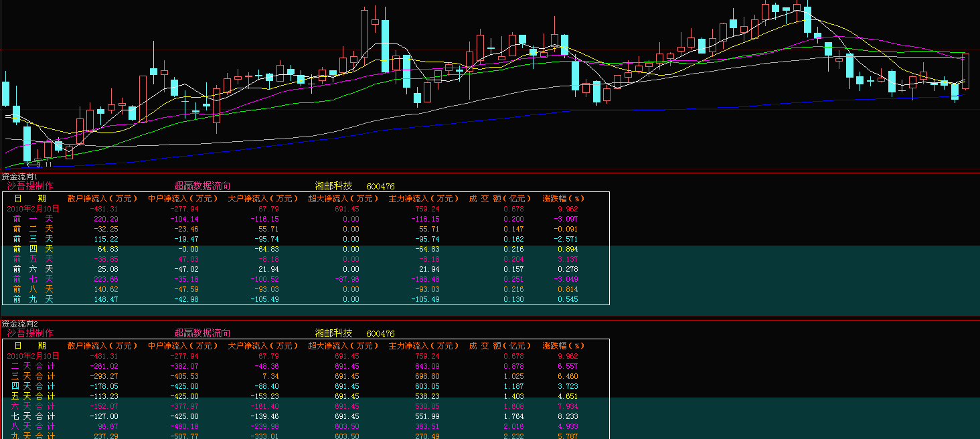
Task: Select the 二天合计 row label
Action: click(33, 366)
